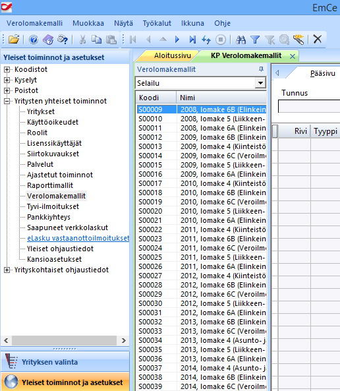Open Saapuneet verkkolaskut tree item

(x=67, y=227)
